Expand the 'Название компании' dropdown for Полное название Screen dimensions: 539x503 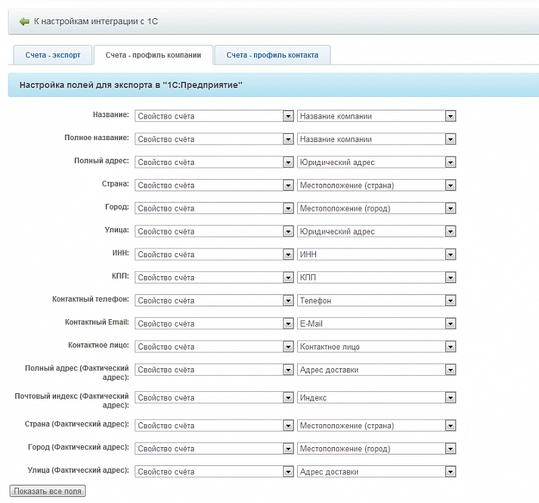(x=376, y=139)
